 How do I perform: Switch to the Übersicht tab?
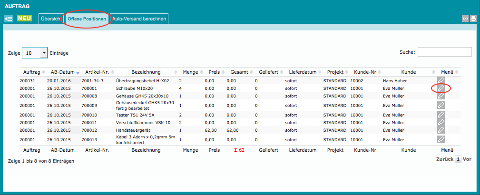(x=49, y=19)
